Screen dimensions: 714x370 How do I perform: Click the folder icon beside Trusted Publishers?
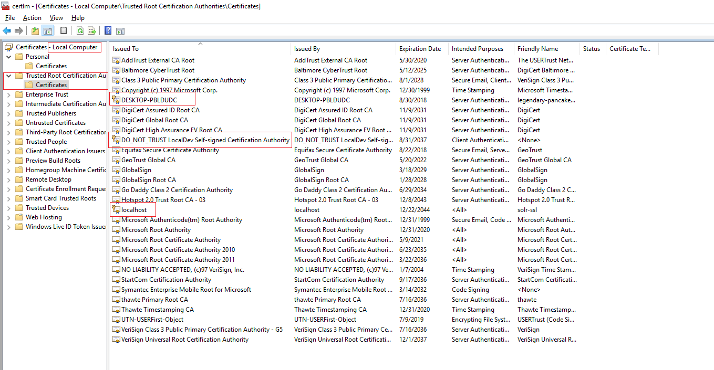point(19,113)
